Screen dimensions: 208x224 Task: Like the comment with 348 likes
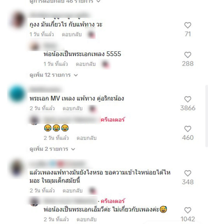coord(188,173)
